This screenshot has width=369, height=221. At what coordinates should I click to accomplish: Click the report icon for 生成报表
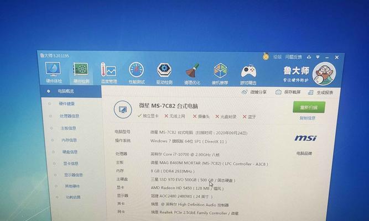click(x=311, y=92)
